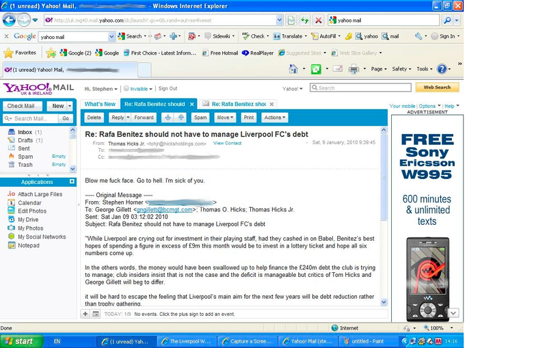Click the highlighter icon in Google toolbar
Image resolution: width=547 pixels, height=348 pixels.
click(x=349, y=36)
